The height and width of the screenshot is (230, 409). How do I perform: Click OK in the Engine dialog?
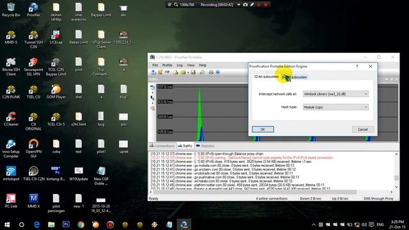pyautogui.click(x=263, y=129)
